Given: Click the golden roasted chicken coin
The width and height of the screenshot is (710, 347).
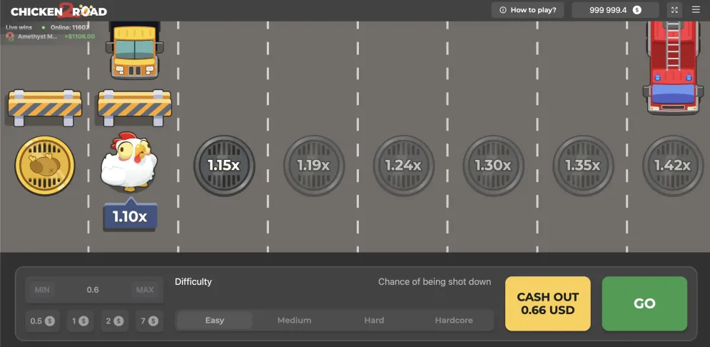Looking at the screenshot, I should tap(45, 166).
